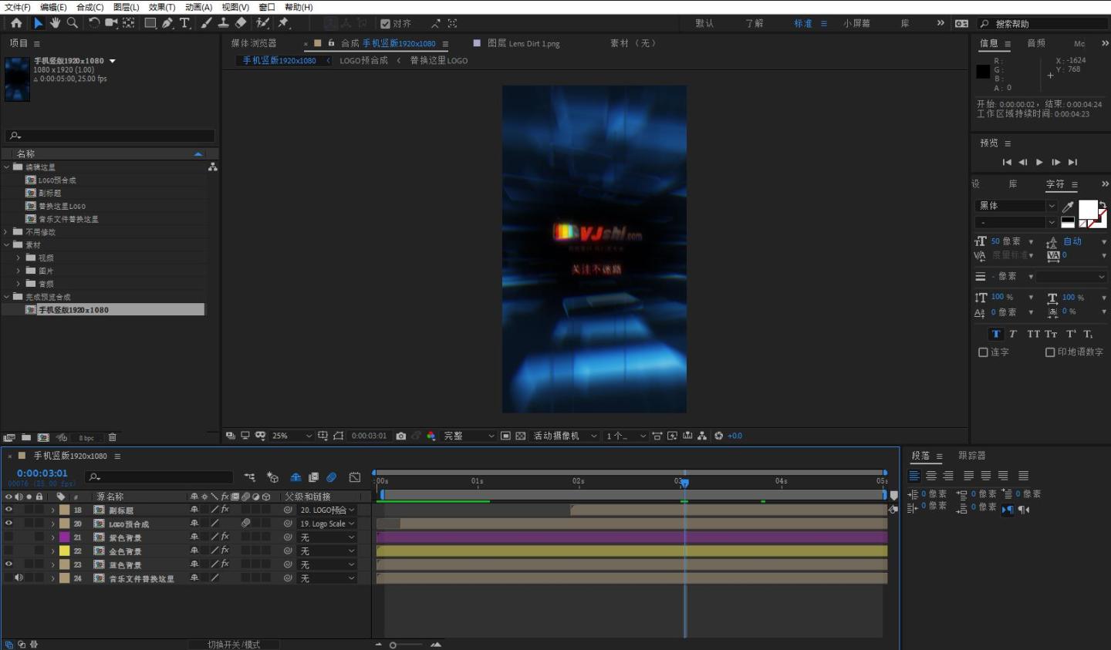Select the Camera tool
The image size is (1111, 650).
pyautogui.click(x=111, y=23)
